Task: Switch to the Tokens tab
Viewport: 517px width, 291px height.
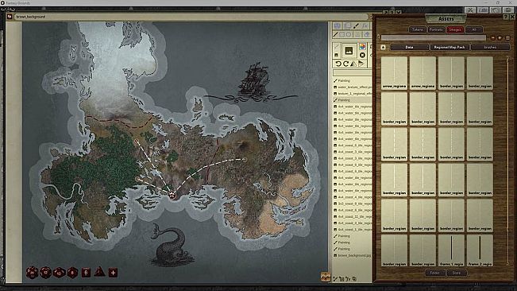Action: (418, 29)
